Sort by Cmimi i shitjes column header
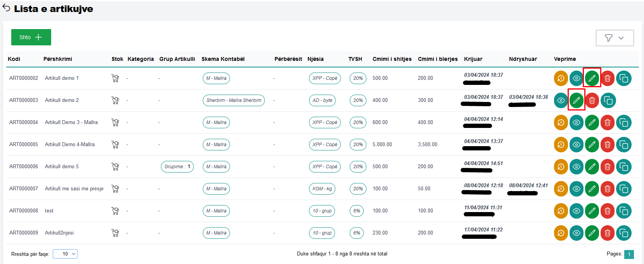 click(x=392, y=59)
